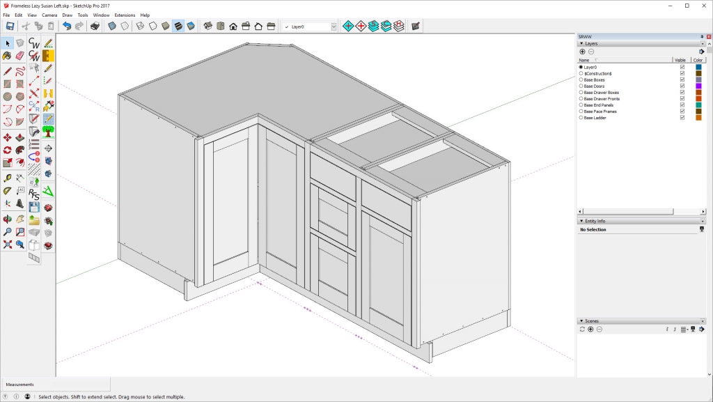Choose the Orbit camera tool
Image resolution: width=713 pixels, height=402 pixels.
tap(7, 219)
